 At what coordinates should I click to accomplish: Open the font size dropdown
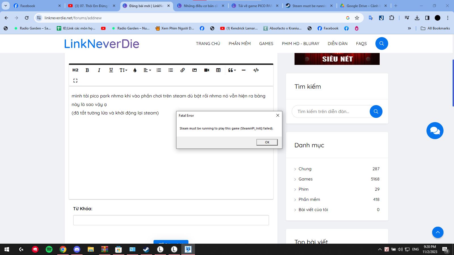click(x=123, y=70)
